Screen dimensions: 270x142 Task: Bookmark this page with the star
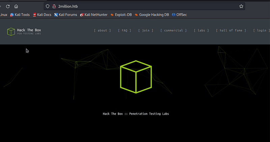click(241, 6)
